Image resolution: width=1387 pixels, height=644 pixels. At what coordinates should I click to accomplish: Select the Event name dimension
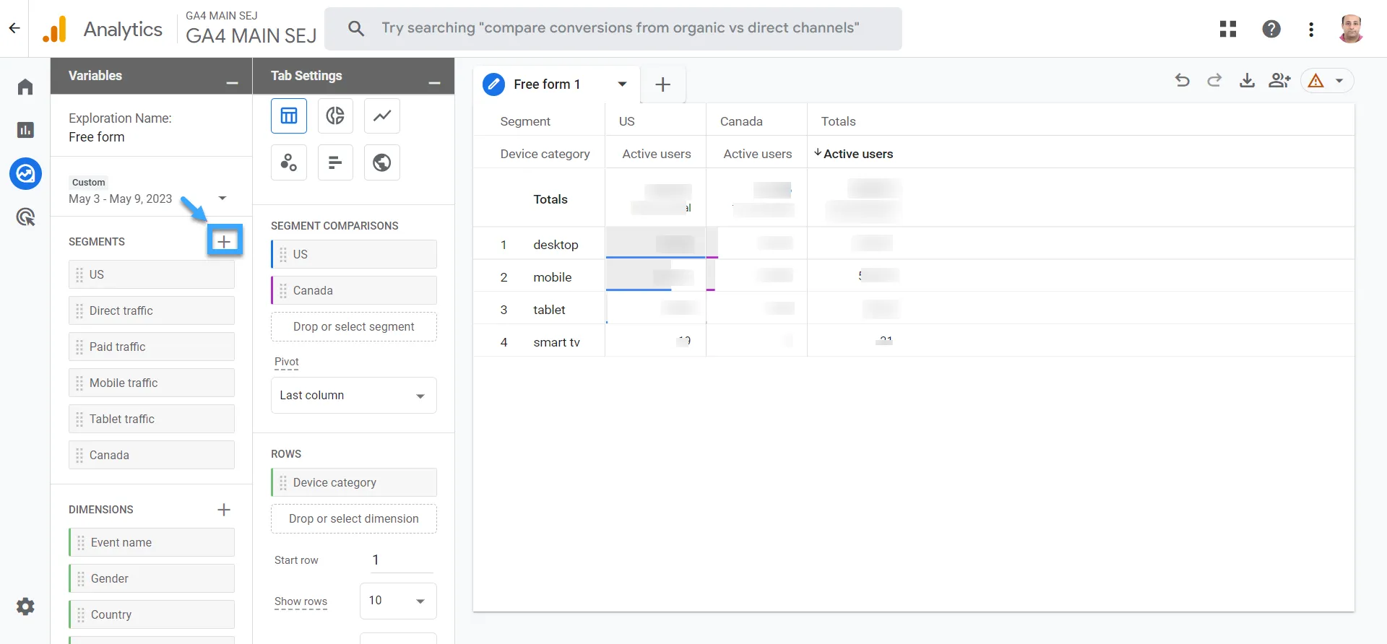coord(152,543)
